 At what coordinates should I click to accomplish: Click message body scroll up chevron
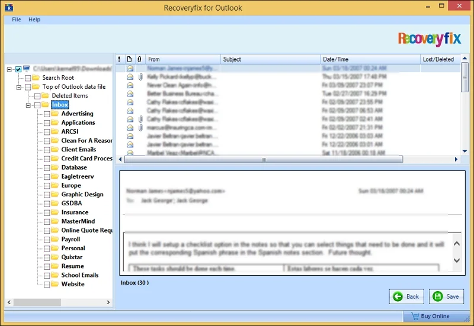point(456,244)
